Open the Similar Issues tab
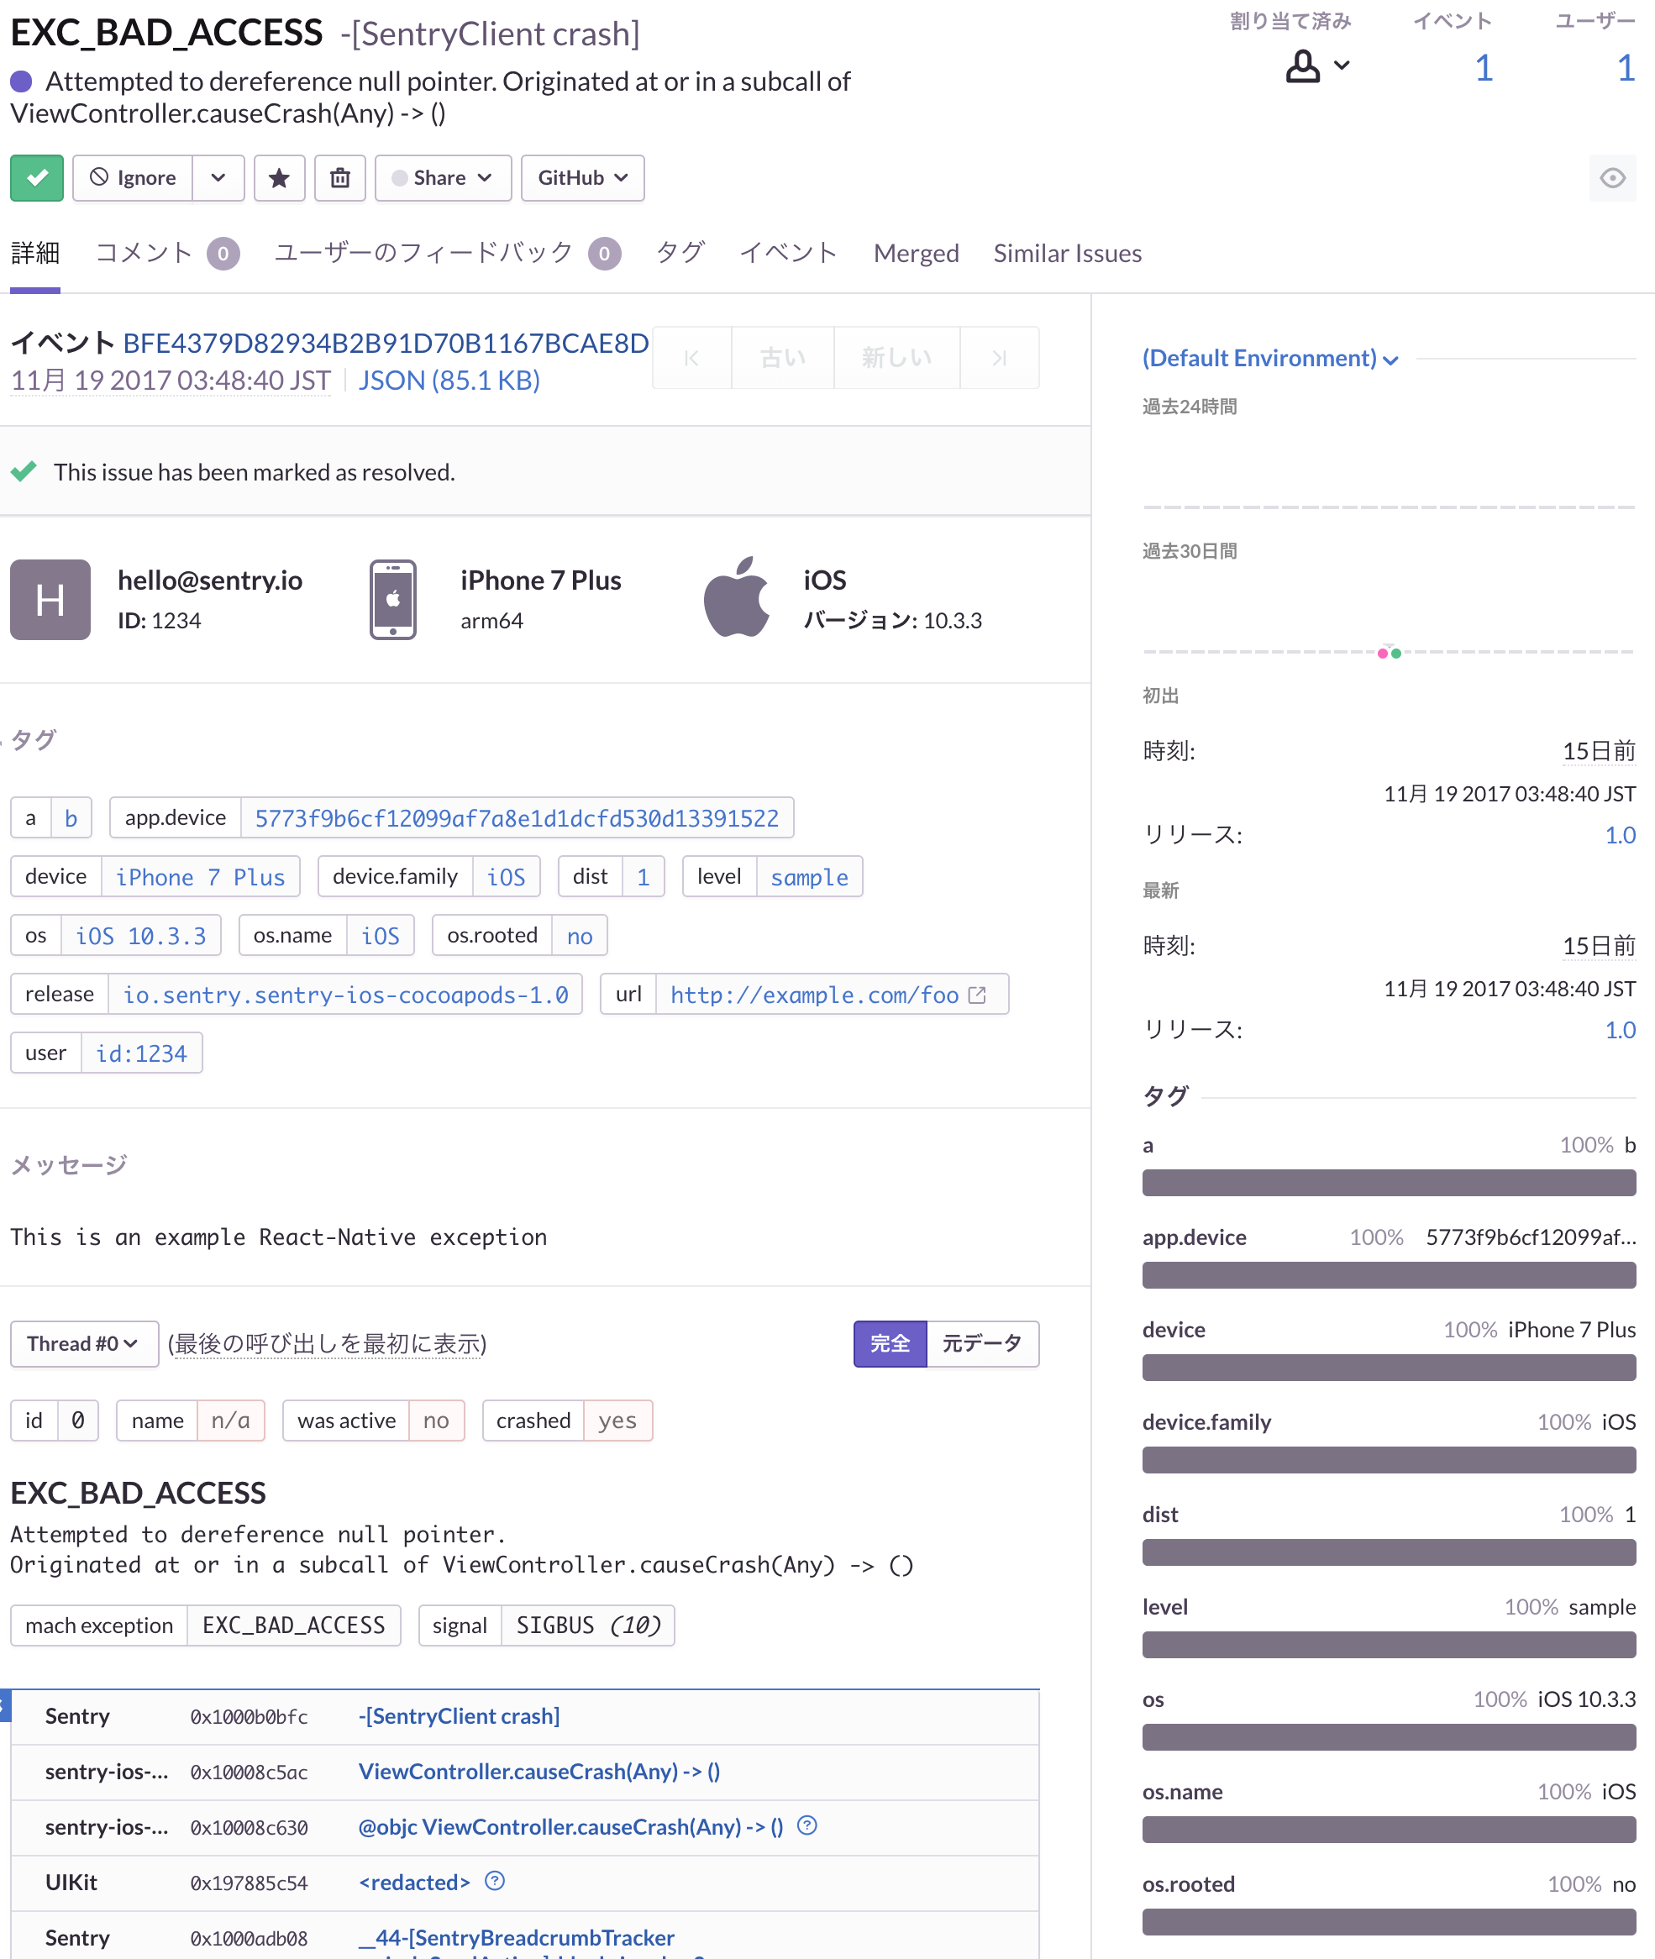The height and width of the screenshot is (1959, 1655). click(x=1067, y=252)
